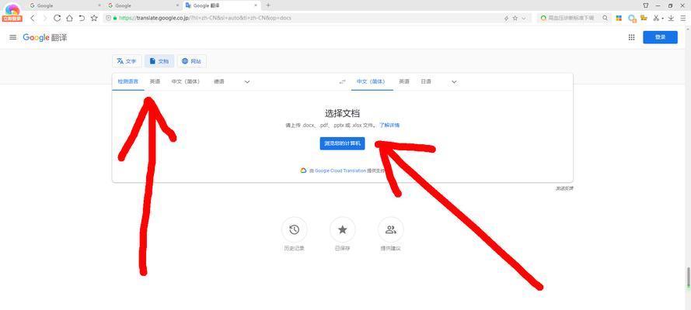Screen dimensions: 691x310
Task: Reload the page with the refresh icon
Action: click(x=57, y=18)
